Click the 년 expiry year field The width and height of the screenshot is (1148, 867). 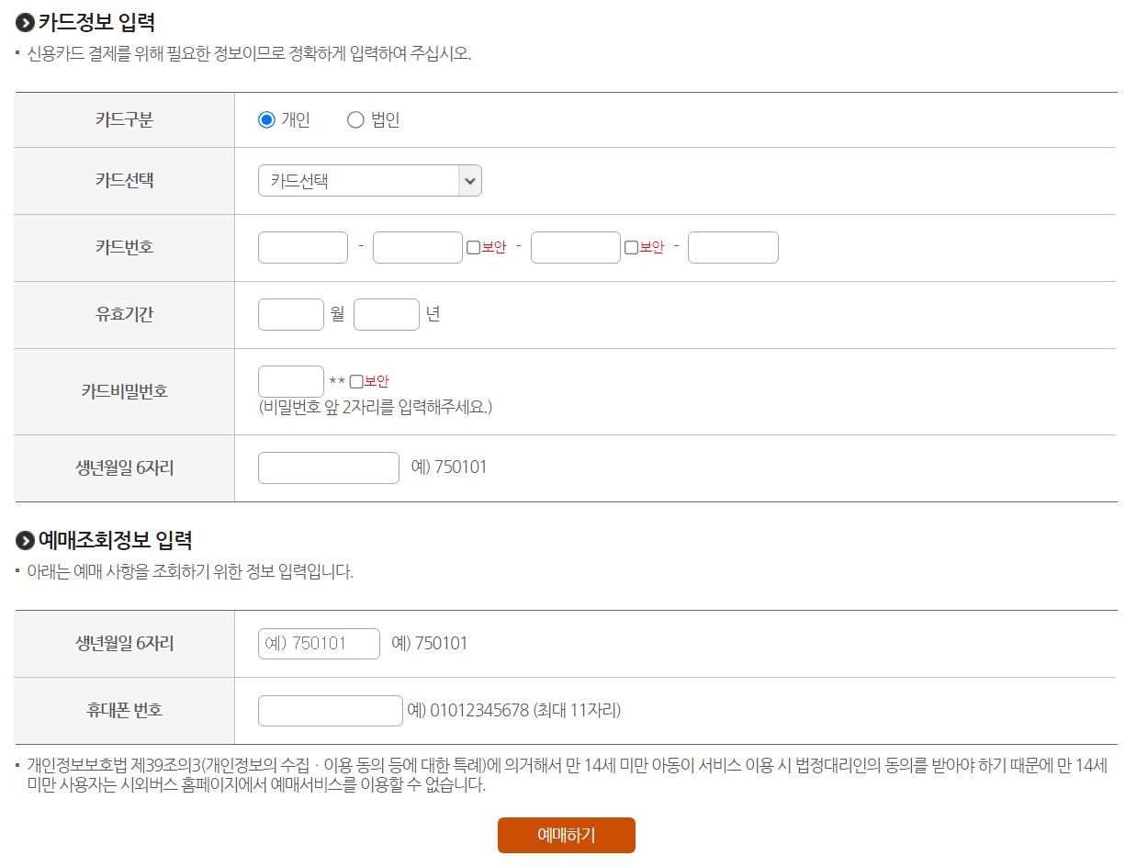coord(387,314)
